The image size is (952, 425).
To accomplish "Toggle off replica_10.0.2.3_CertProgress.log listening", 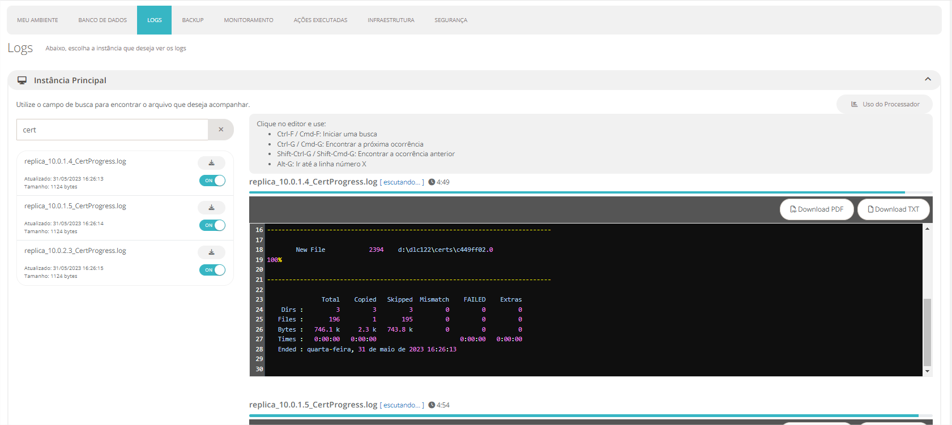I will [212, 270].
